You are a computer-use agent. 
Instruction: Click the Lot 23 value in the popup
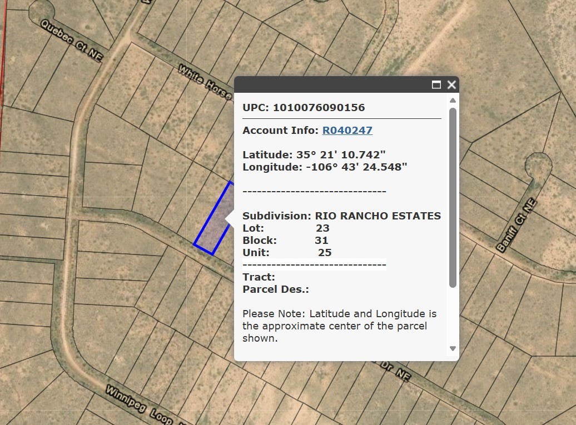[x=324, y=228]
